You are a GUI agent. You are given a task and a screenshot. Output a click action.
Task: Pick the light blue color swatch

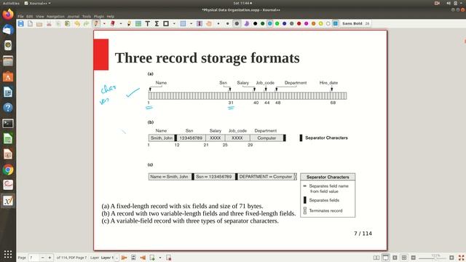point(270,24)
